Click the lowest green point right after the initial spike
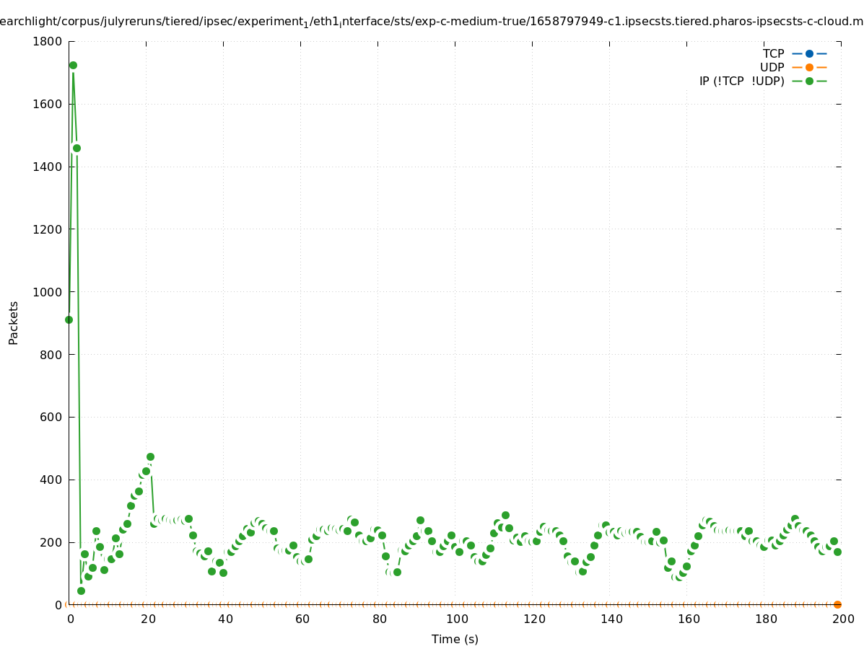Screen dimensions: 864x649 pos(81,591)
